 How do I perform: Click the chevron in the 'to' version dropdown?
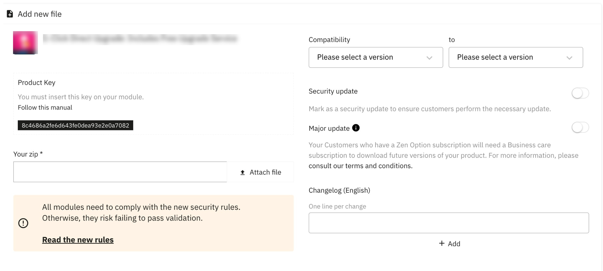569,58
